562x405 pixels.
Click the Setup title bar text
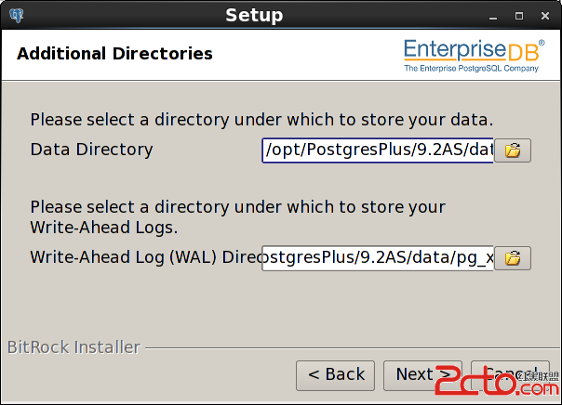(254, 16)
